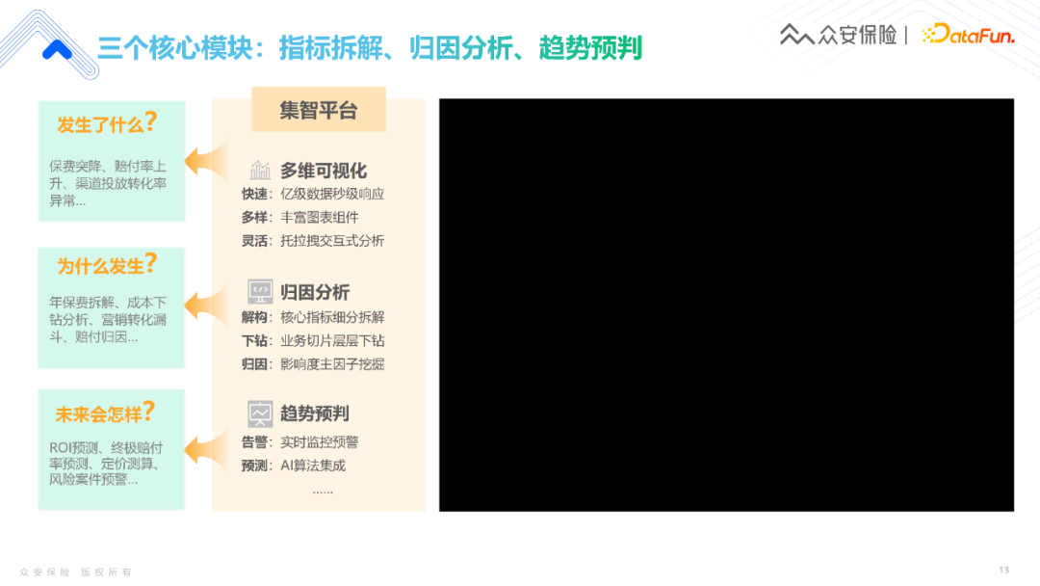Click the paragraph starting ROI预测
This screenshot has width=1040, height=586.
106,464
